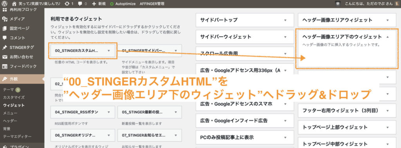Click the お問い合わせ mail icon
401x148 pixels.
[5, 57]
